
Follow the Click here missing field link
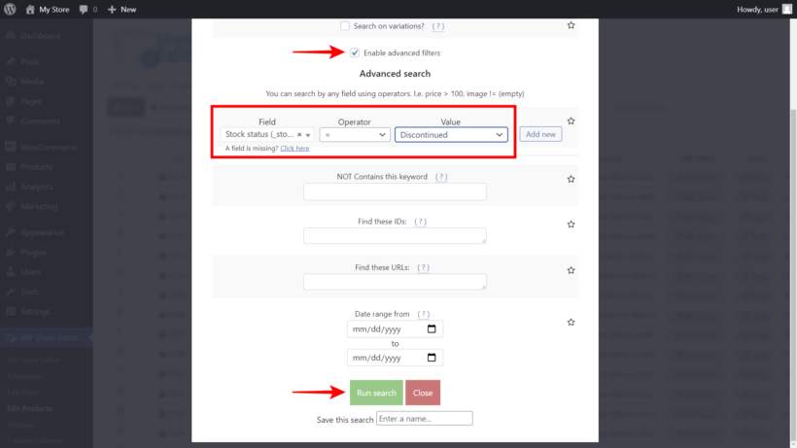coord(295,149)
